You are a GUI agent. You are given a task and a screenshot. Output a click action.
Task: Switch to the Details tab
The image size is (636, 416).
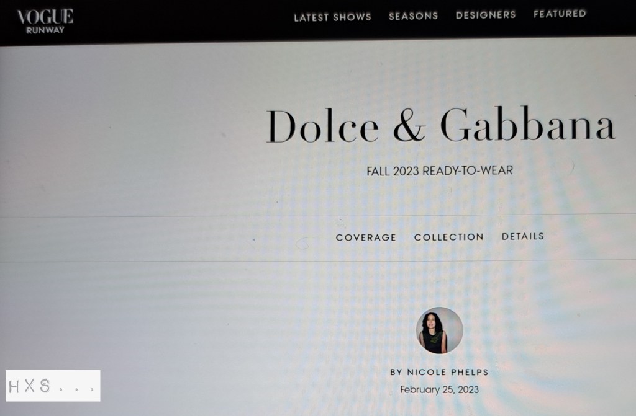(x=523, y=236)
